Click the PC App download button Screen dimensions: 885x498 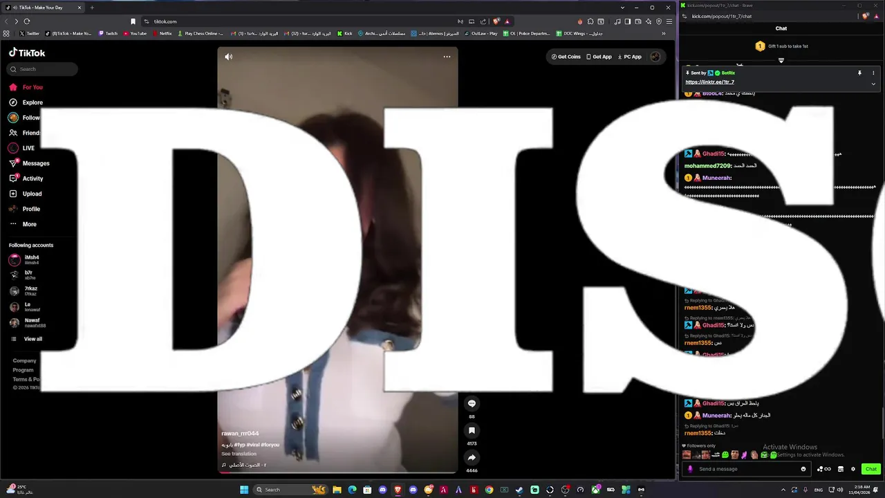(629, 57)
